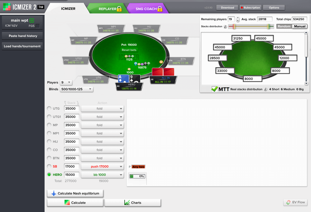Open the SB push 17000 action dropdown
The image size is (311, 212).
click(x=102, y=166)
